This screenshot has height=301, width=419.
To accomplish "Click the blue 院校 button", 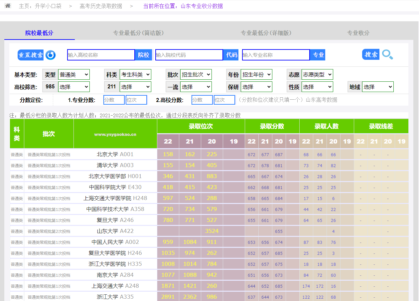I will [143, 55].
